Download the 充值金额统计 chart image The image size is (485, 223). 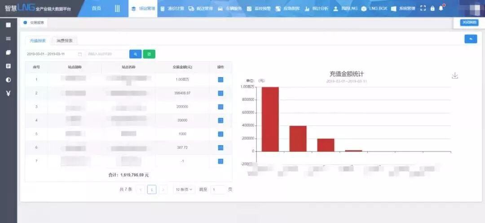point(454,76)
